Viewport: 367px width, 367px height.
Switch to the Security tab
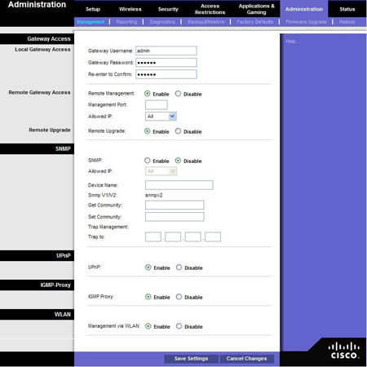[x=168, y=9]
